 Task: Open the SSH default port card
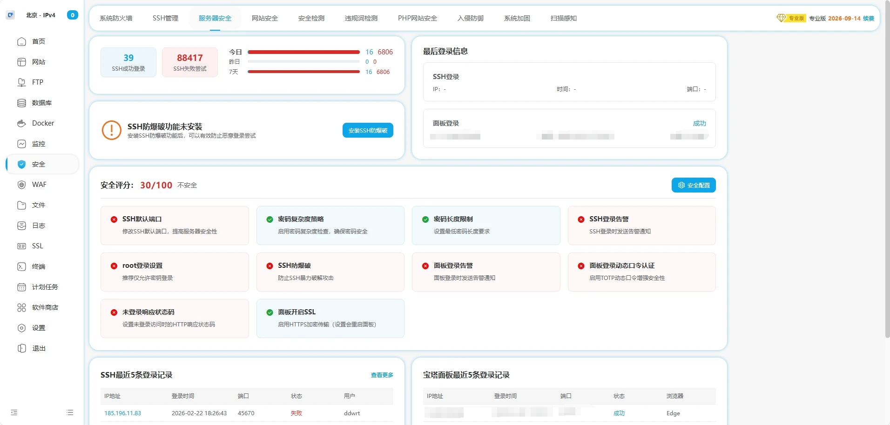click(x=175, y=225)
